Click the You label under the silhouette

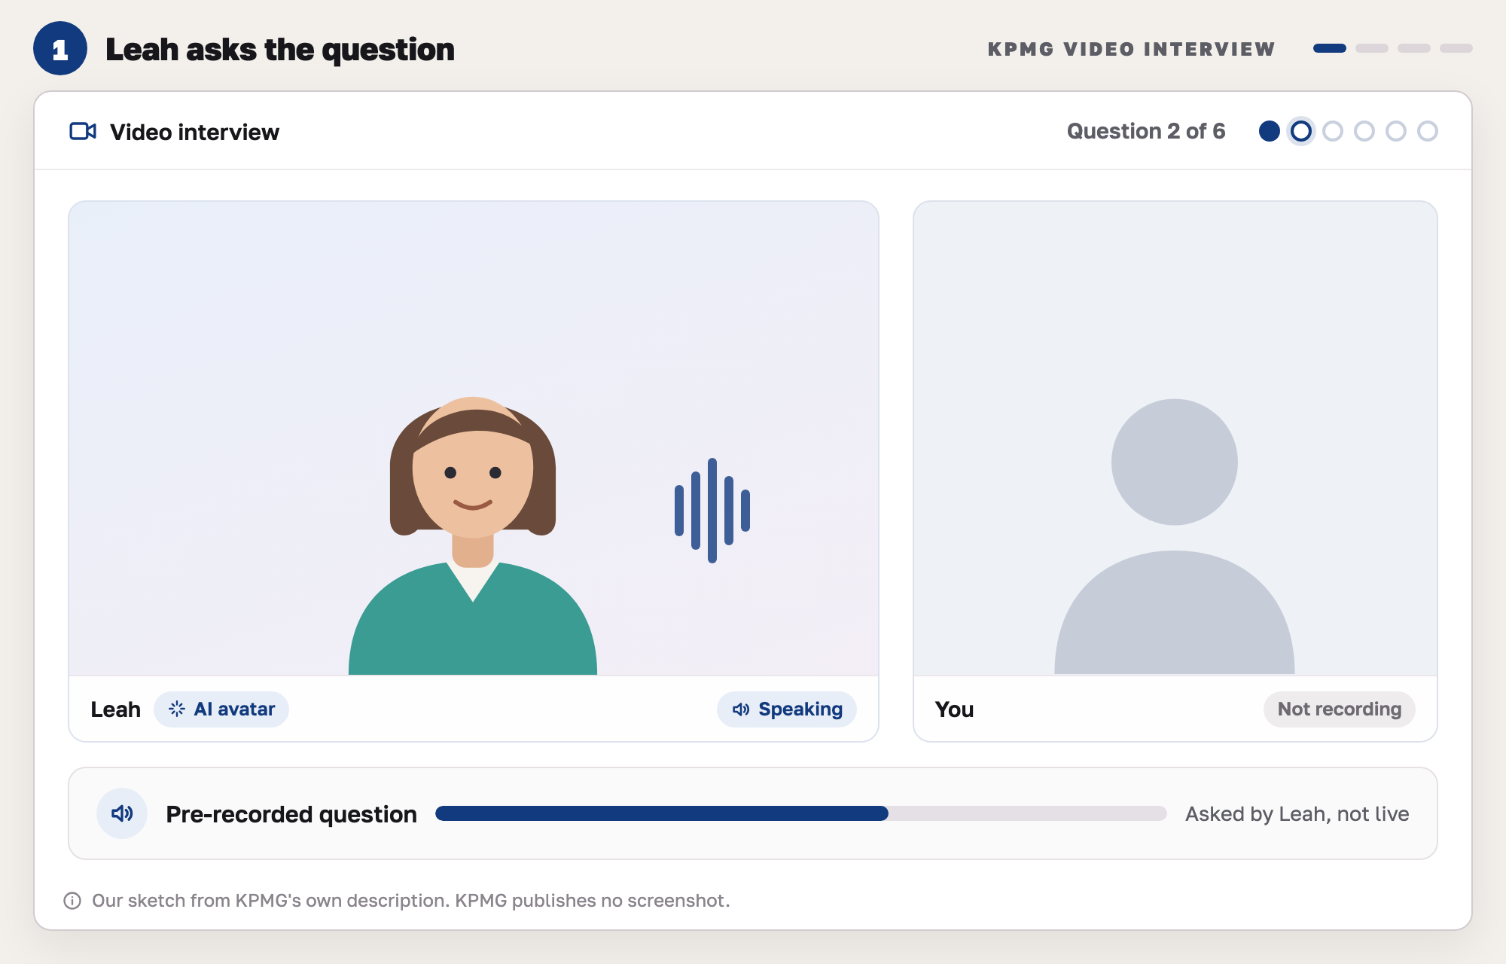[x=954, y=709]
